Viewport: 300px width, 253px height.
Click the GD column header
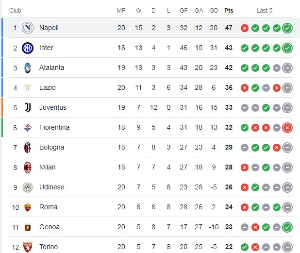(214, 11)
